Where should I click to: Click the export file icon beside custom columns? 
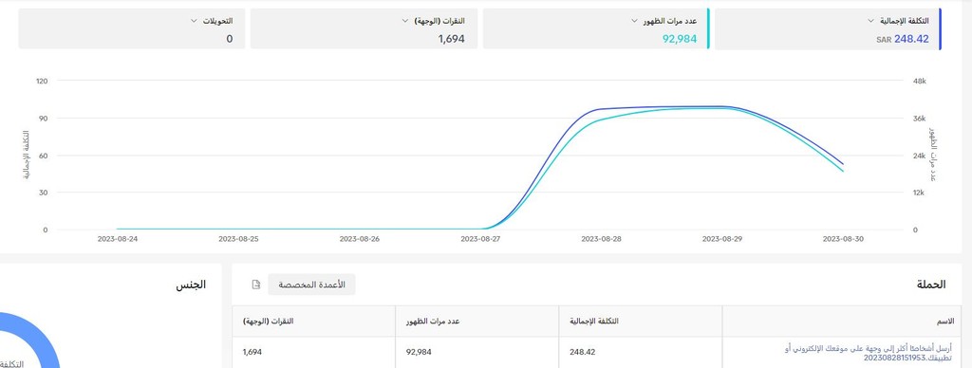tap(256, 285)
